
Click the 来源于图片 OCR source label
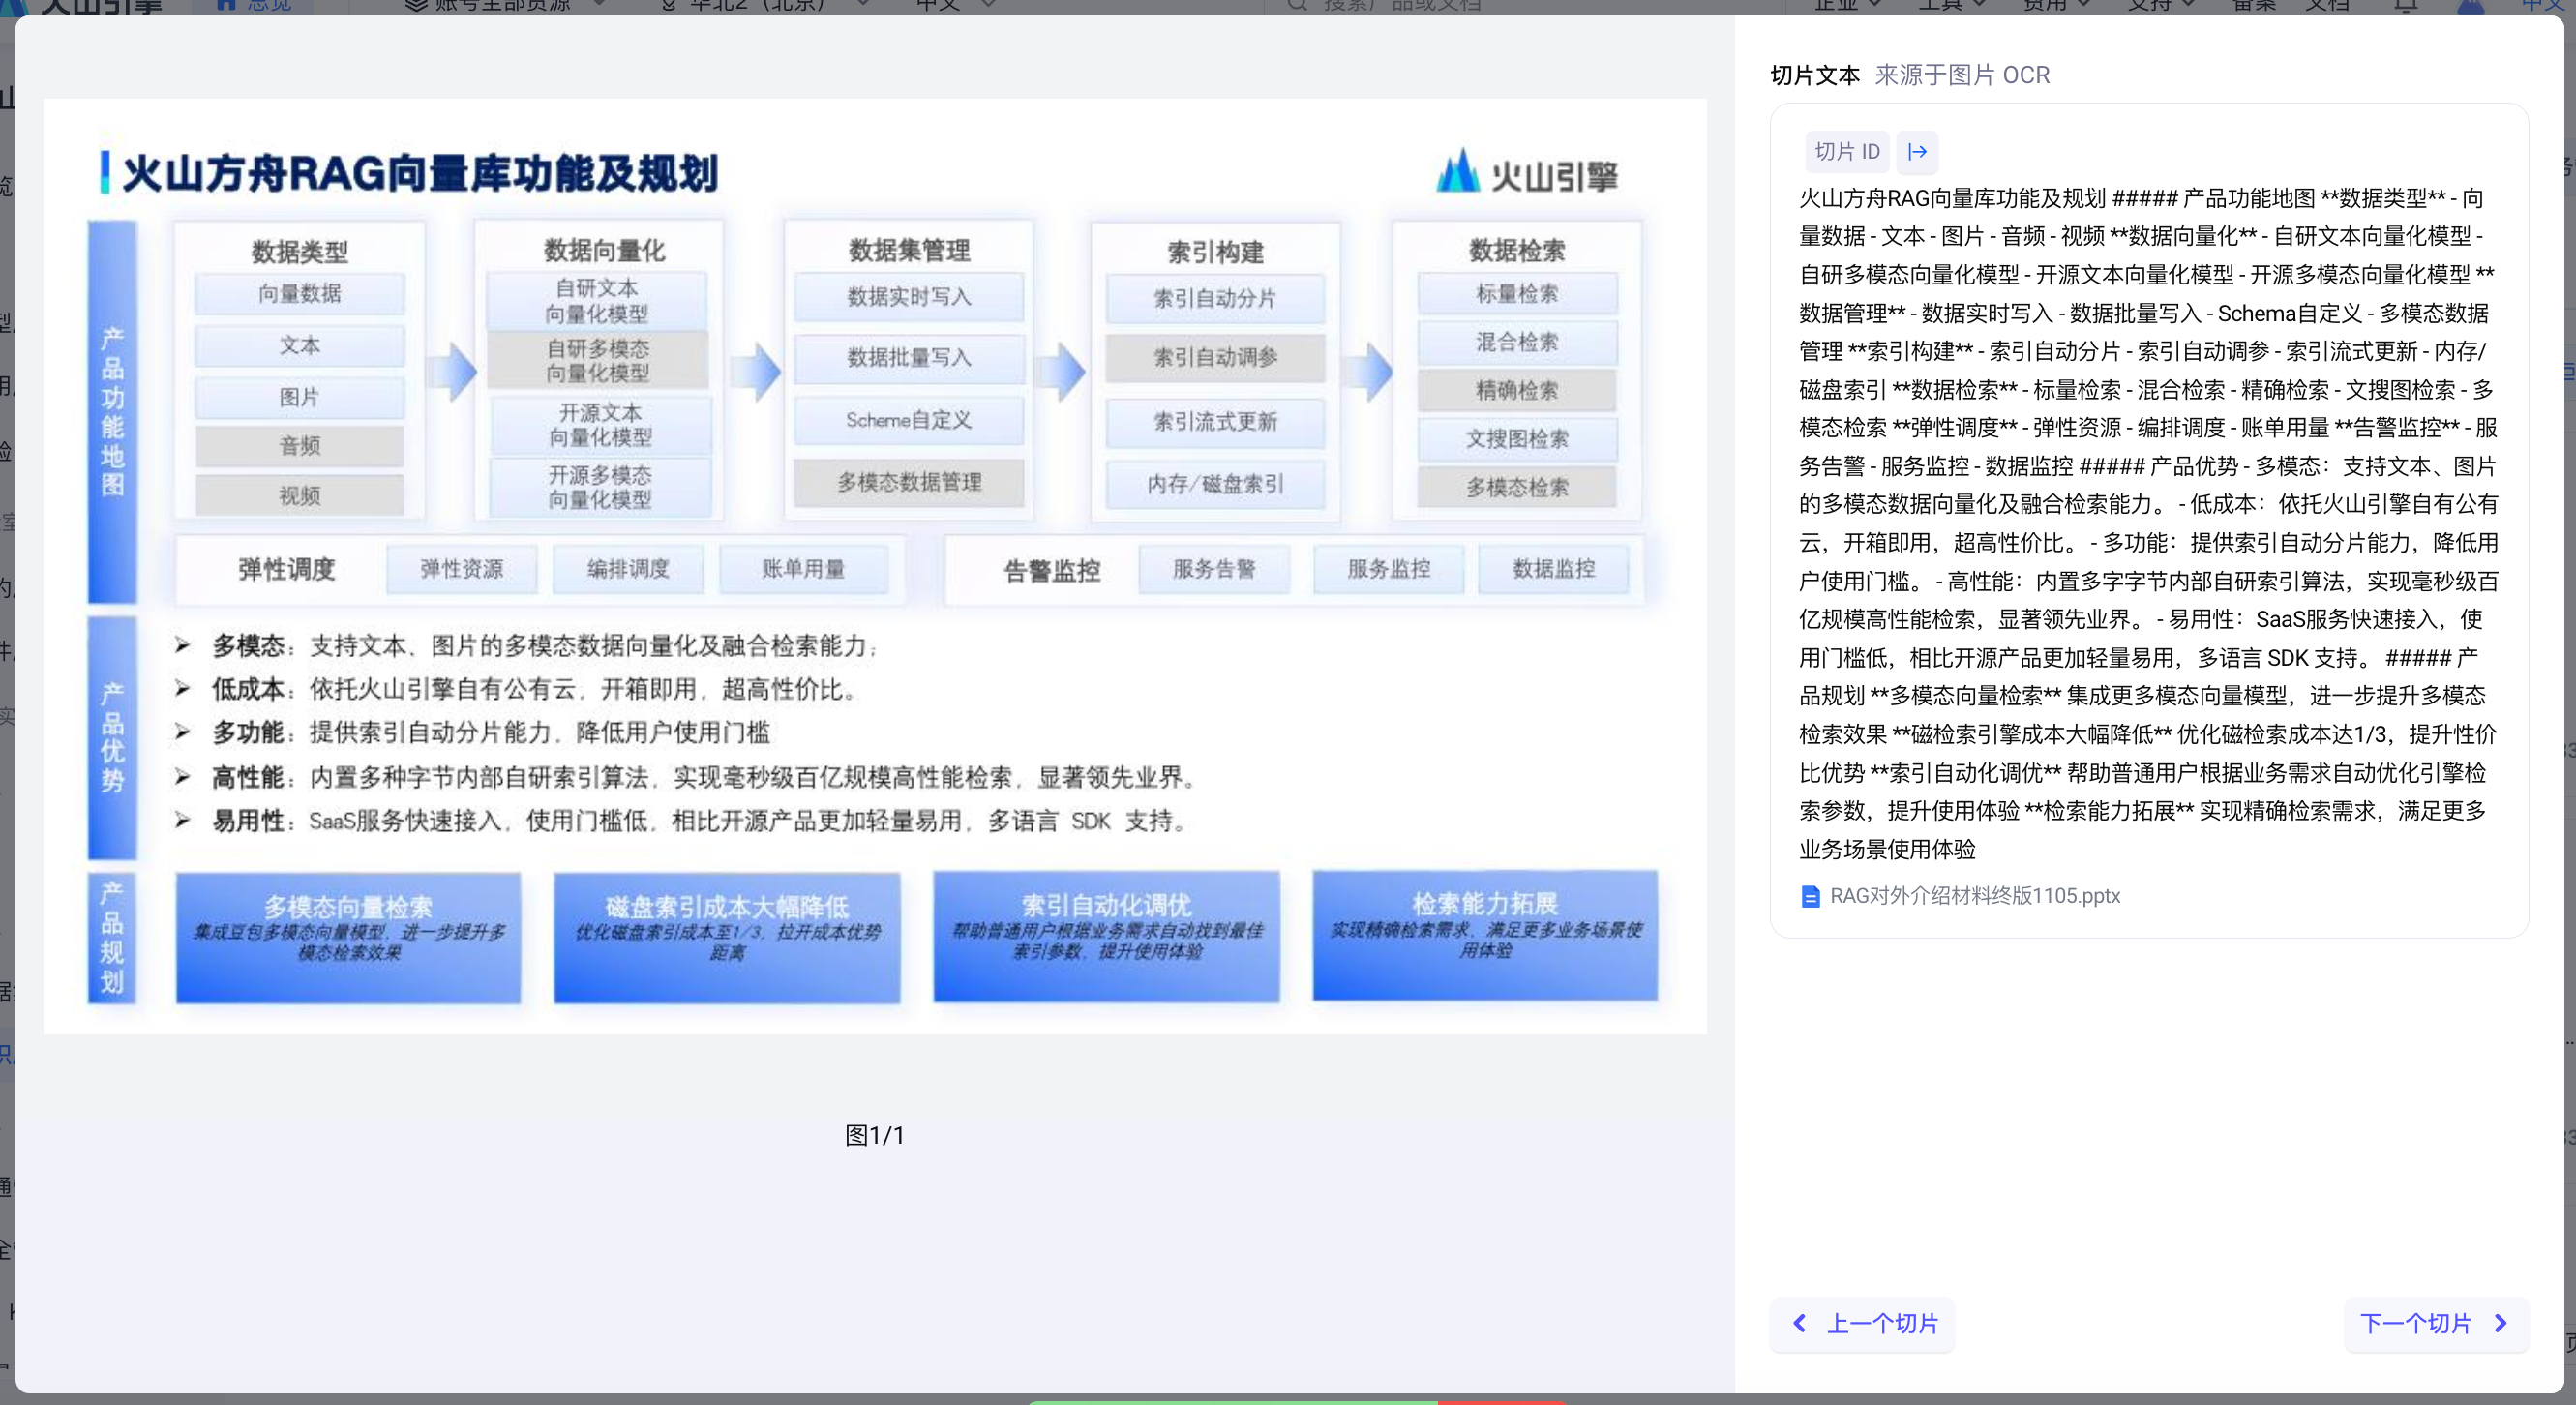pyautogui.click(x=1962, y=75)
